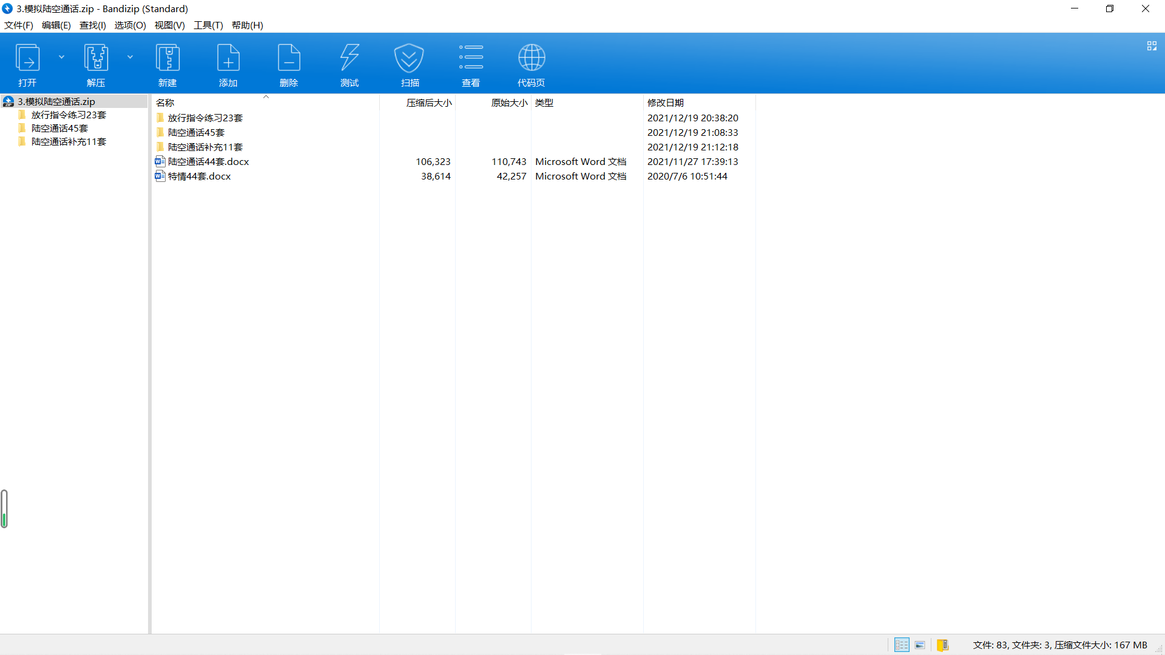Sort by the 压缩后大小 column header

[428, 102]
